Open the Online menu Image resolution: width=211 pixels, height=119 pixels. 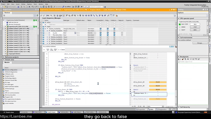[23, 4]
